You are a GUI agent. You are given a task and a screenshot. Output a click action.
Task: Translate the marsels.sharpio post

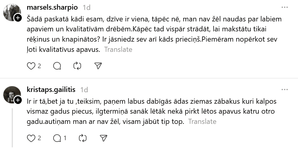[x=118, y=49]
